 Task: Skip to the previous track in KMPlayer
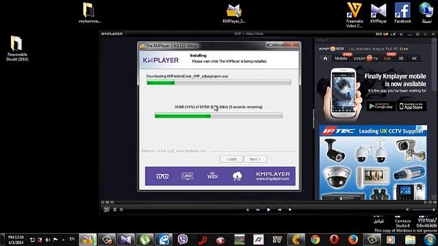[x=257, y=210]
